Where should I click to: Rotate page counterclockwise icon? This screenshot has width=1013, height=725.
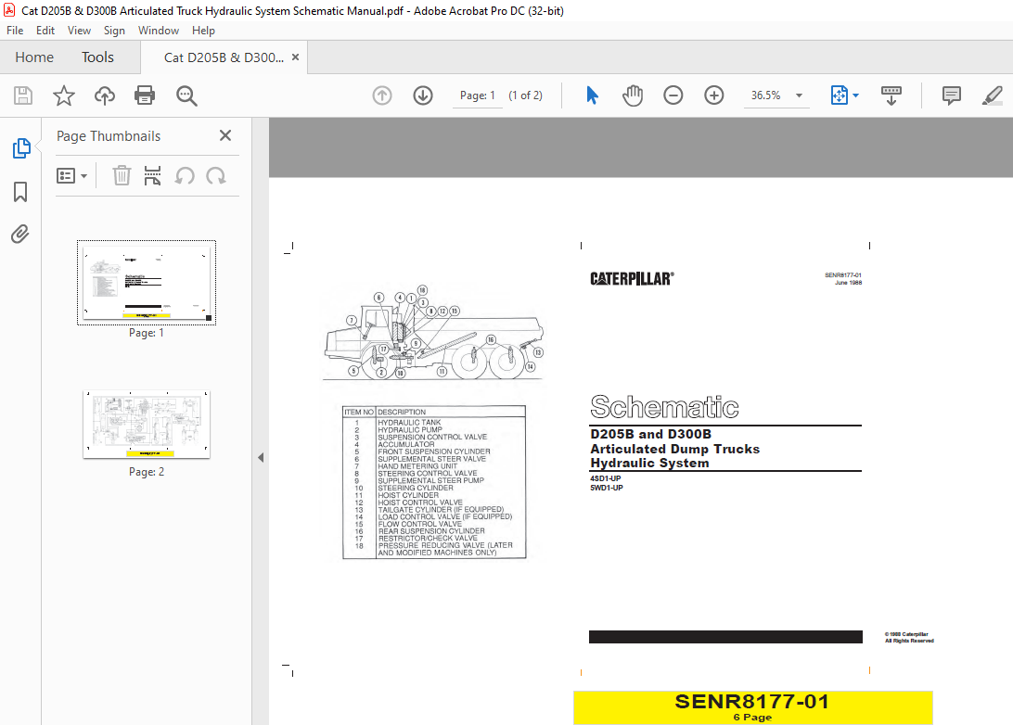pyautogui.click(x=185, y=175)
